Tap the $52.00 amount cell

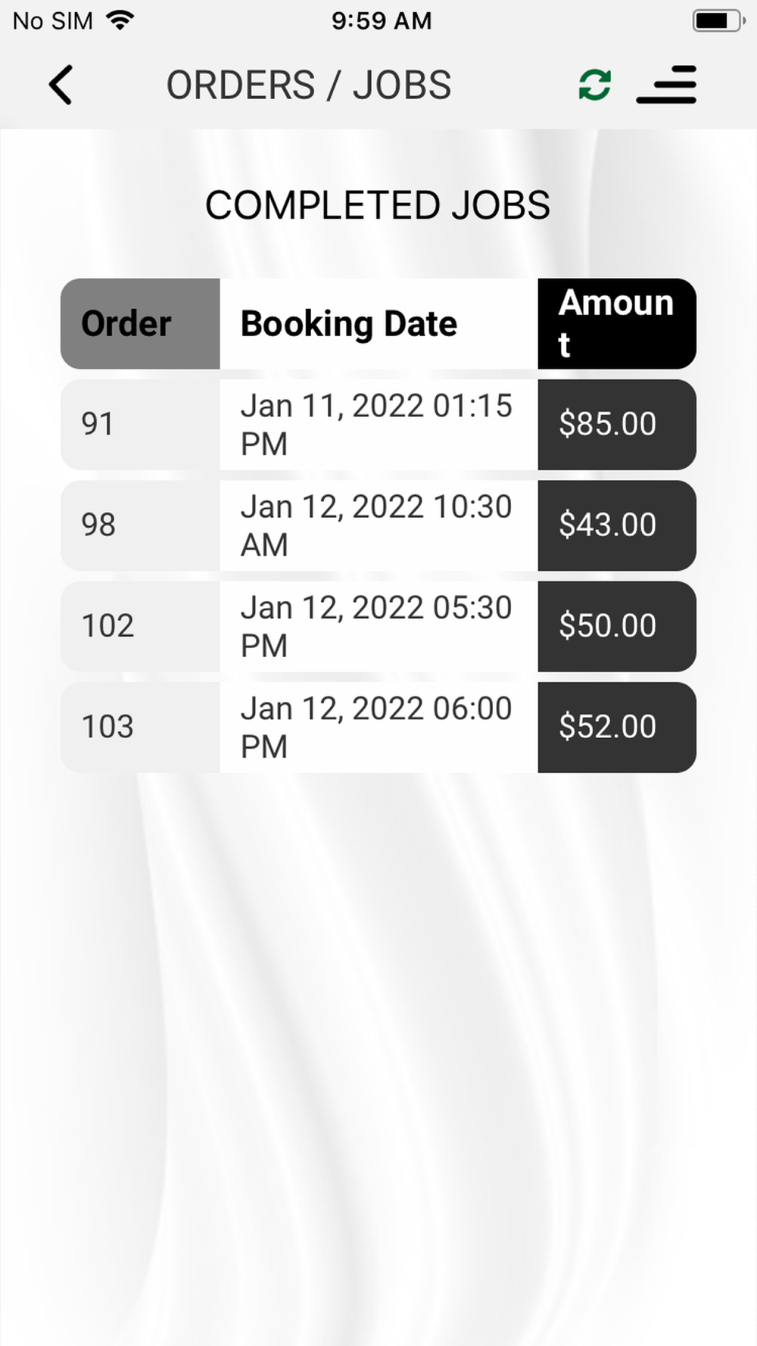tap(617, 728)
